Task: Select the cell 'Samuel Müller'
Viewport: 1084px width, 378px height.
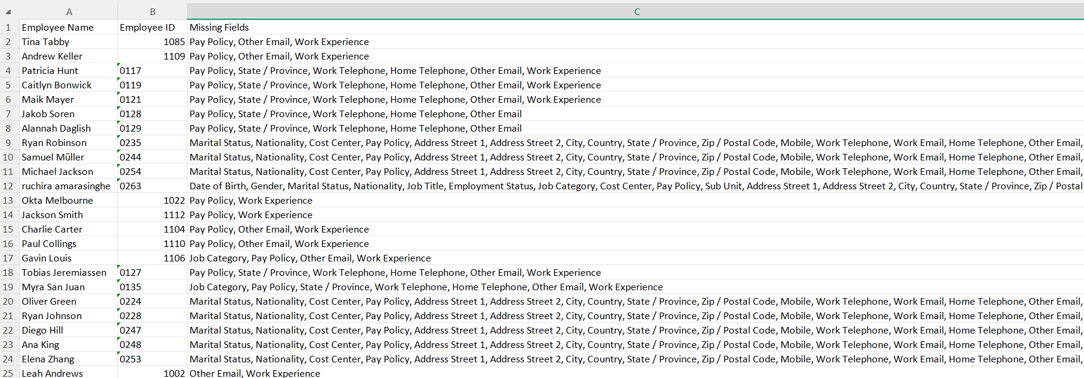Action: 69,157
